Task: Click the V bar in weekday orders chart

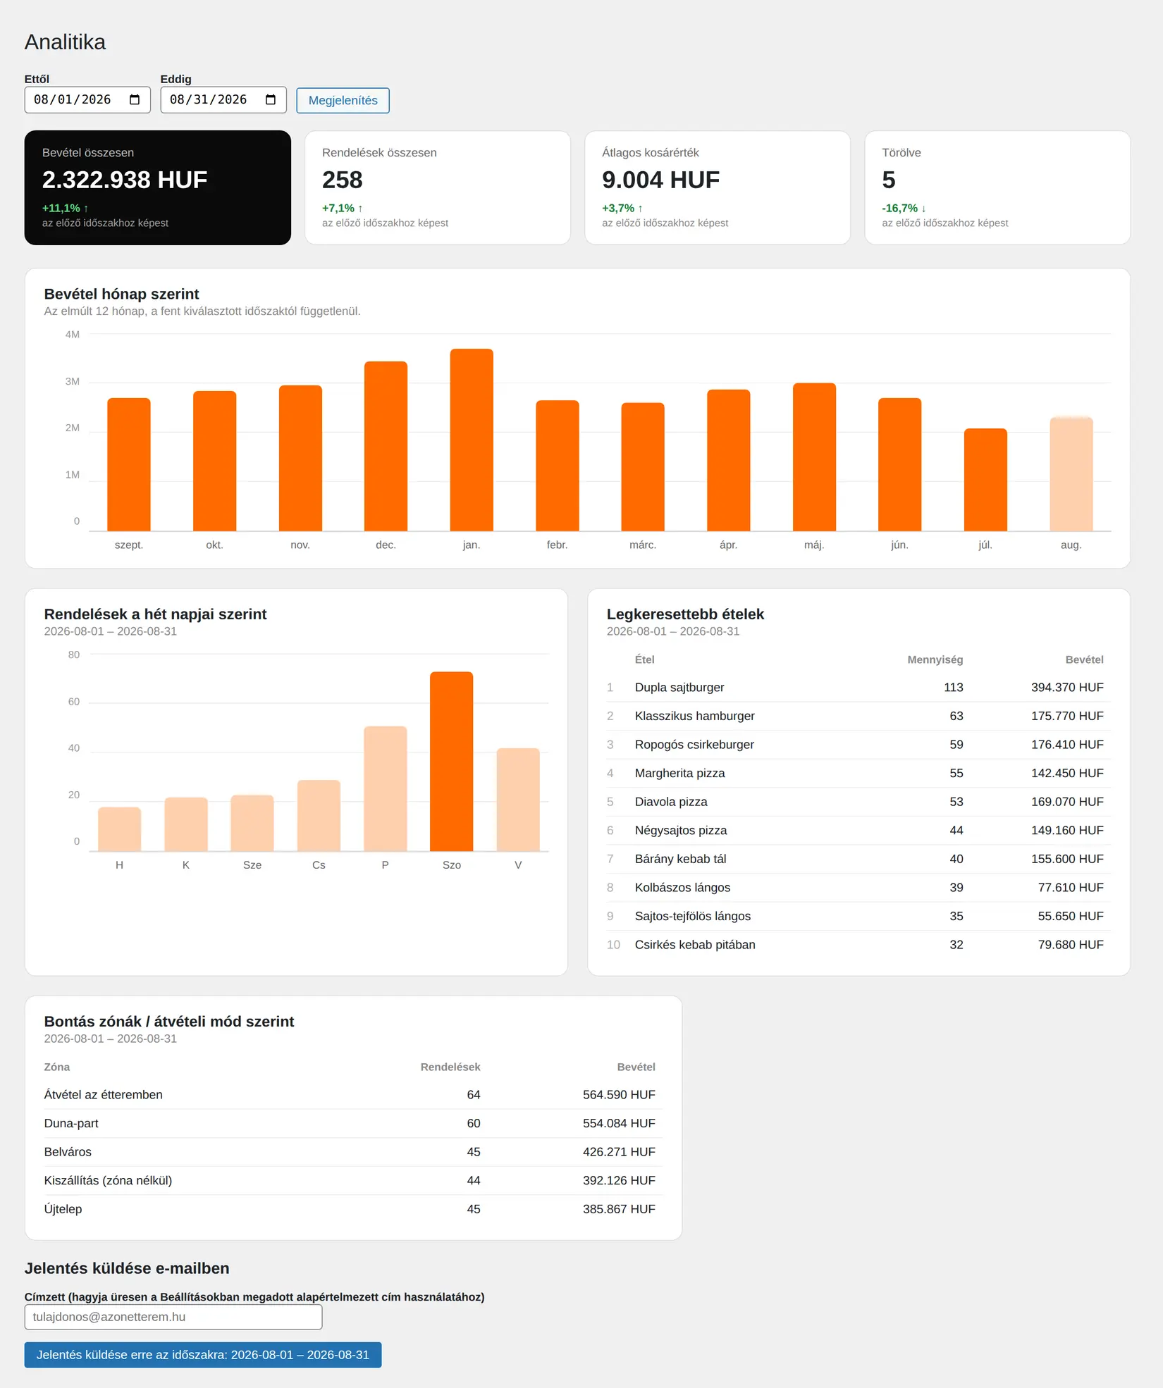Action: click(518, 800)
